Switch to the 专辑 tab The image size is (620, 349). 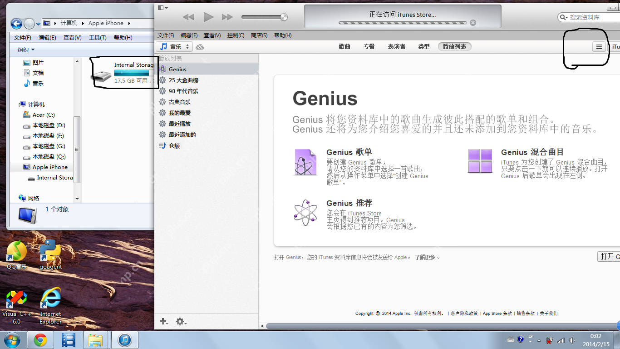[x=369, y=46]
